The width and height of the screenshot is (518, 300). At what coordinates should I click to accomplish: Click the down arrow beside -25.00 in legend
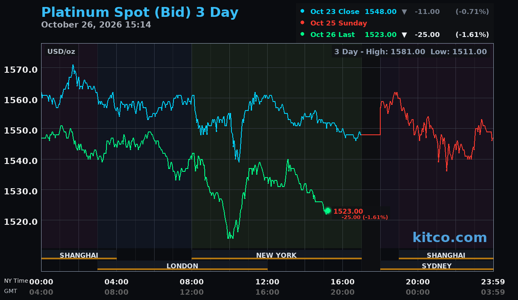pos(404,35)
